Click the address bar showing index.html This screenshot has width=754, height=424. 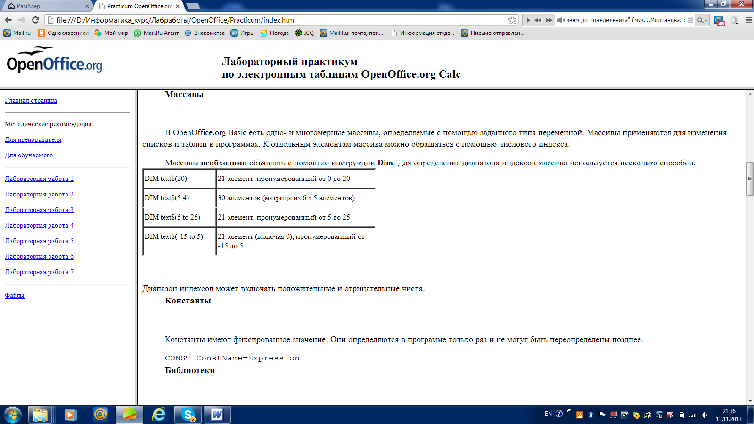tap(280, 20)
